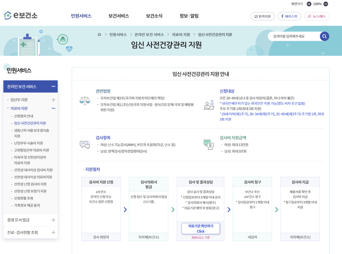Click arrow after 검사비 청구 step

pos(277,209)
